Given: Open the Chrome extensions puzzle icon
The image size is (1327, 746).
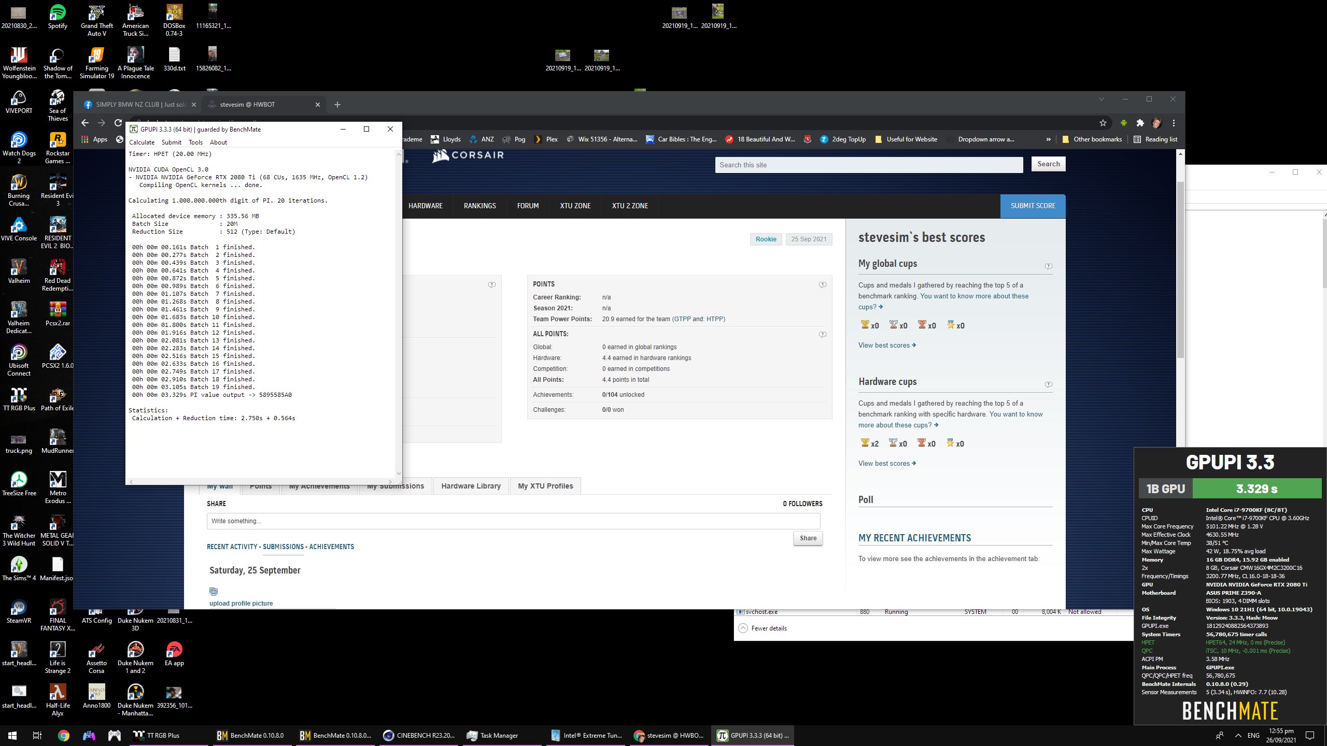Looking at the screenshot, I should click(x=1140, y=123).
